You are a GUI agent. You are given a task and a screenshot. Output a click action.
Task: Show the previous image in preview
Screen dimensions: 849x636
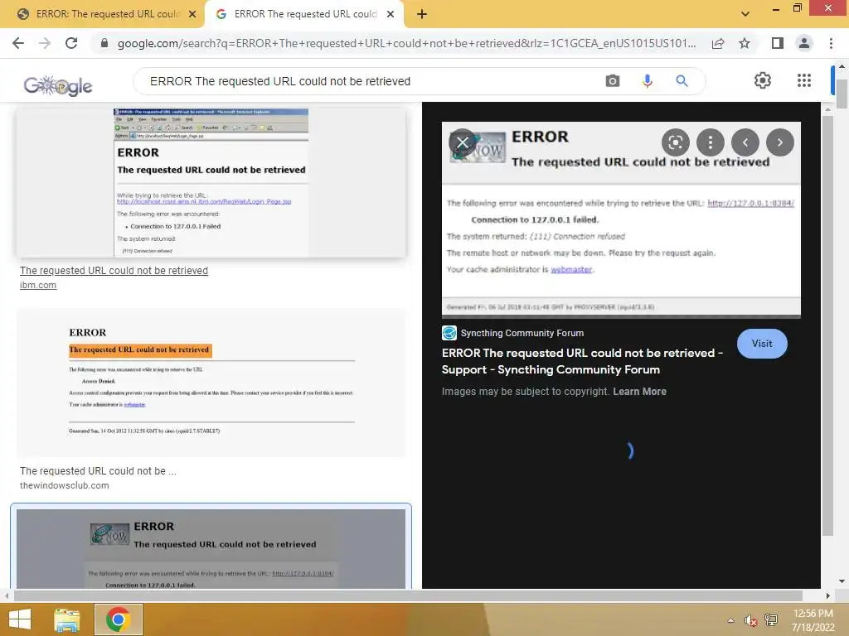coord(745,142)
